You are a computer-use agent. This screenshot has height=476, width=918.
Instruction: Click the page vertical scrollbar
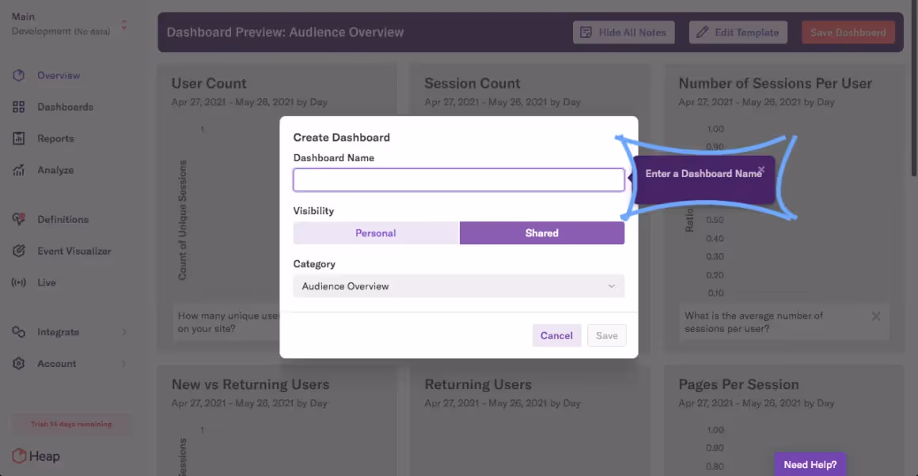(915, 88)
